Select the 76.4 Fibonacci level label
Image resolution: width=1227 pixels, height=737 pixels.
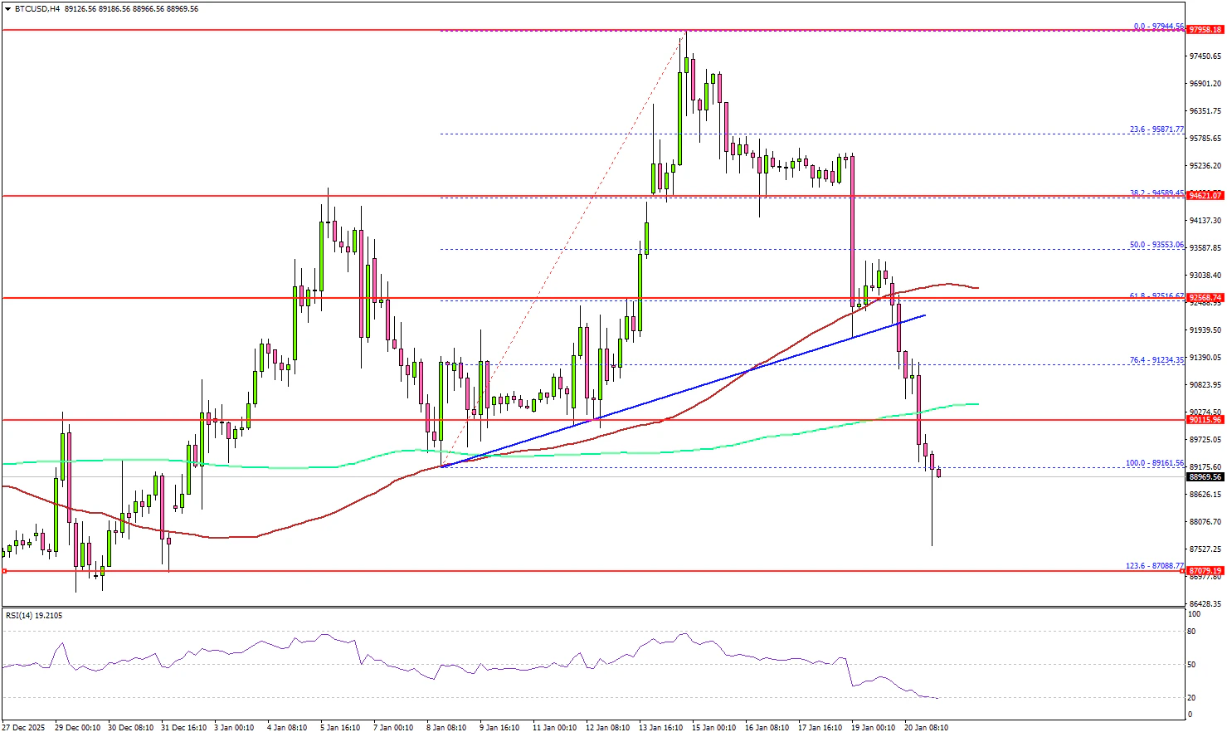[x=1156, y=360]
